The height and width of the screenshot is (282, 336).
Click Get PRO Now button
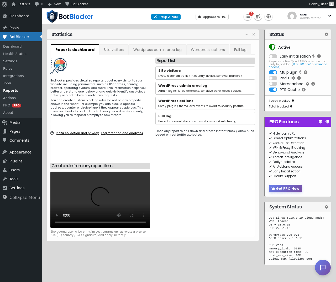click(x=285, y=188)
